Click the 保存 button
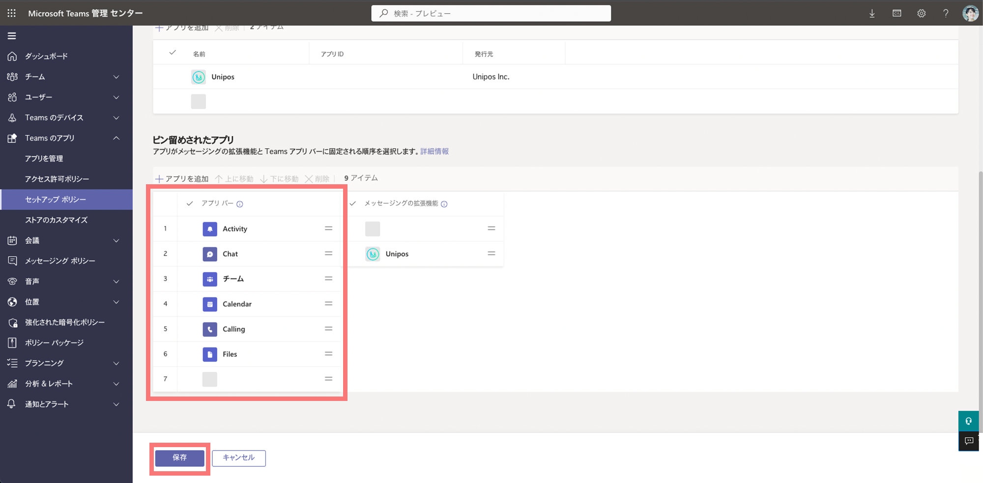Image resolution: width=983 pixels, height=483 pixels. pyautogui.click(x=180, y=458)
